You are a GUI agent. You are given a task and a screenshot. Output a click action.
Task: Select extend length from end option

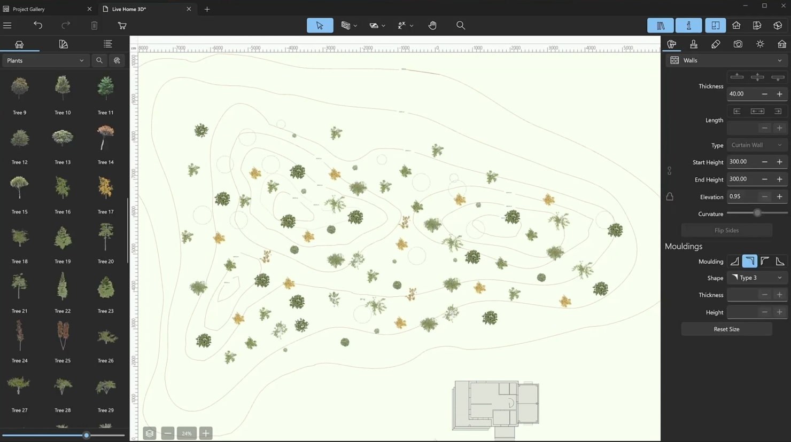pyautogui.click(x=778, y=111)
